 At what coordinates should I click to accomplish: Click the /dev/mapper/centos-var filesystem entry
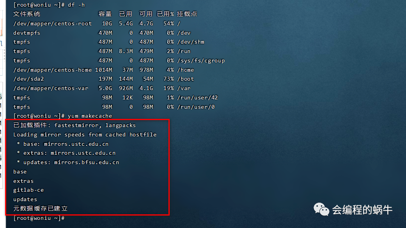[51, 88]
